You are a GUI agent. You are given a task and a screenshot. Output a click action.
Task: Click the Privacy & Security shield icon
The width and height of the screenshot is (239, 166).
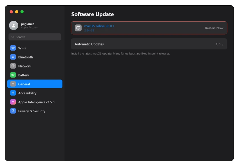(13, 111)
